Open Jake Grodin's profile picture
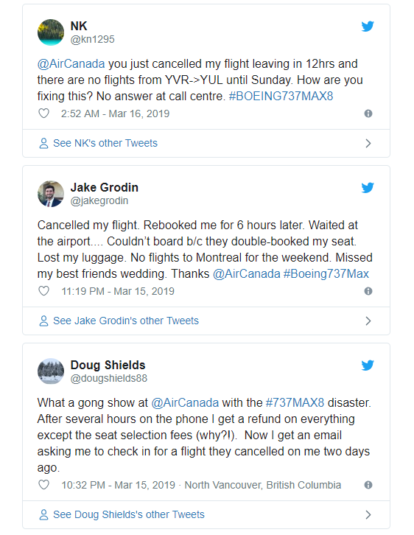The width and height of the screenshot is (414, 535). pos(51,194)
